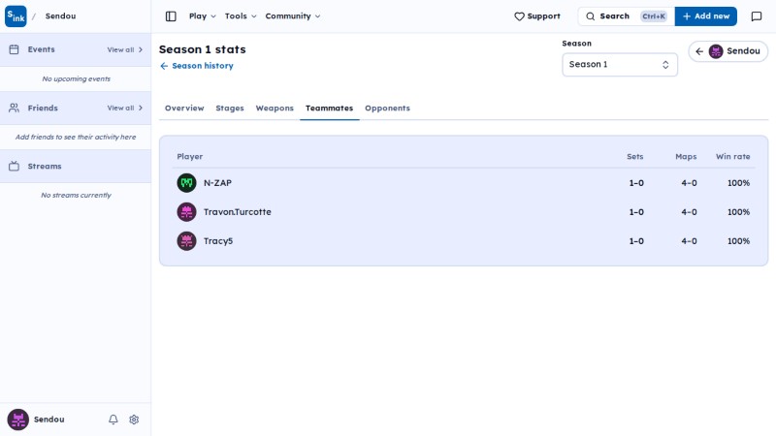Click the Win rate column header
Viewport: 776px width, 436px height.
[733, 157]
